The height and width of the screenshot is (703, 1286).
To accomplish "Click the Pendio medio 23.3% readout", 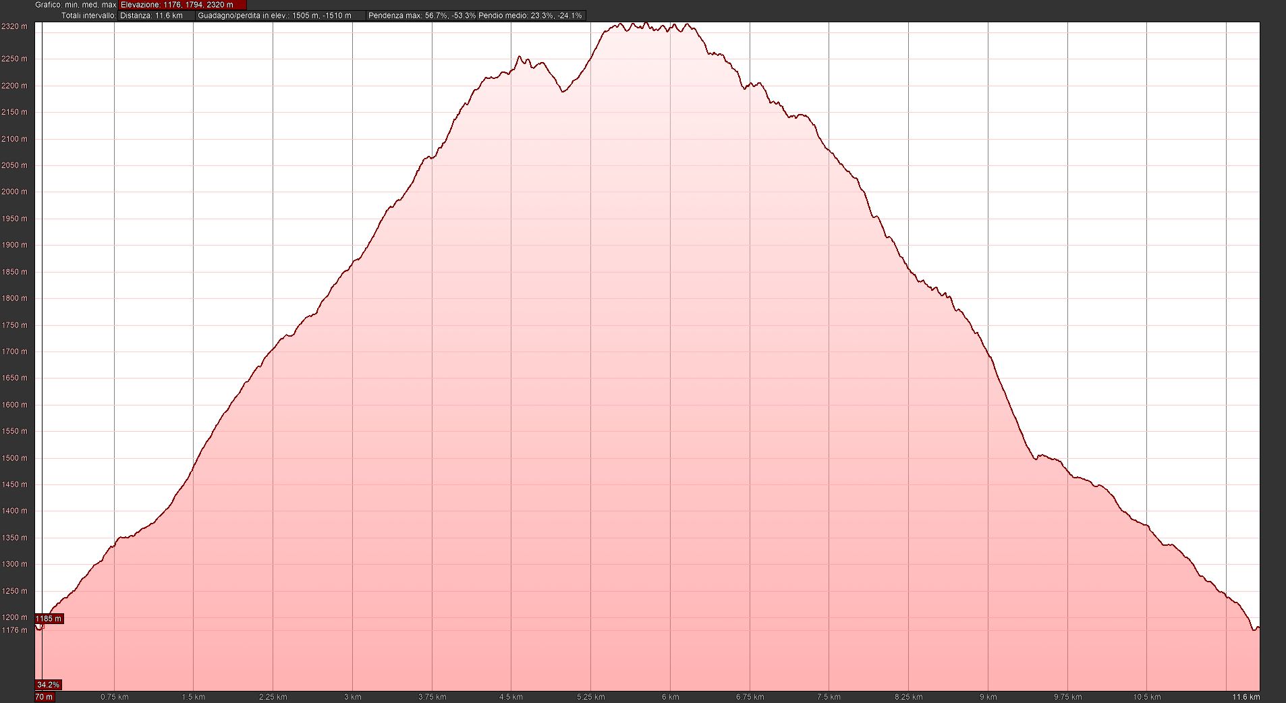I will 530,16.
